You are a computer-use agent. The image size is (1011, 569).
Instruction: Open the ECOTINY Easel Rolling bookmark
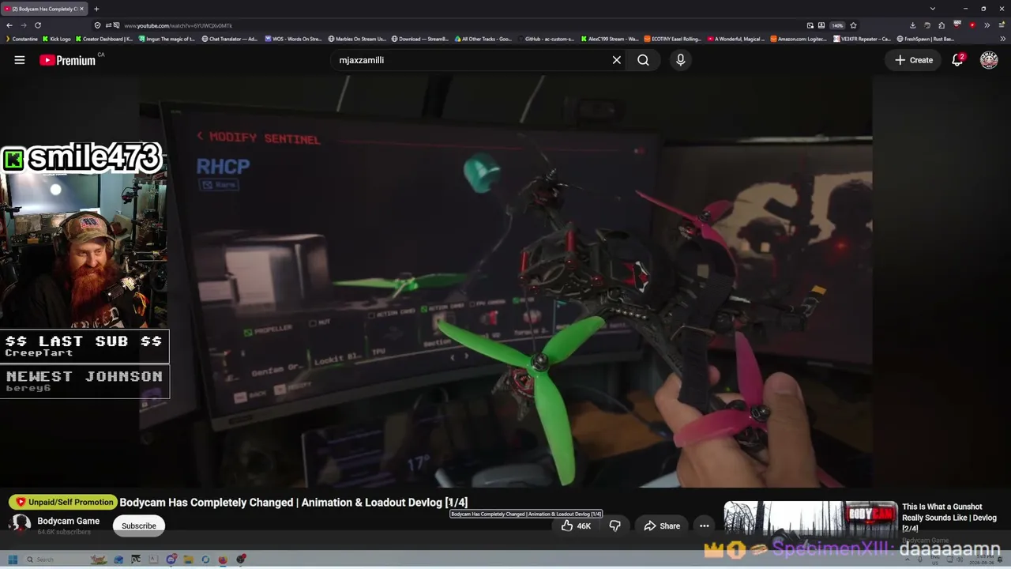point(672,39)
